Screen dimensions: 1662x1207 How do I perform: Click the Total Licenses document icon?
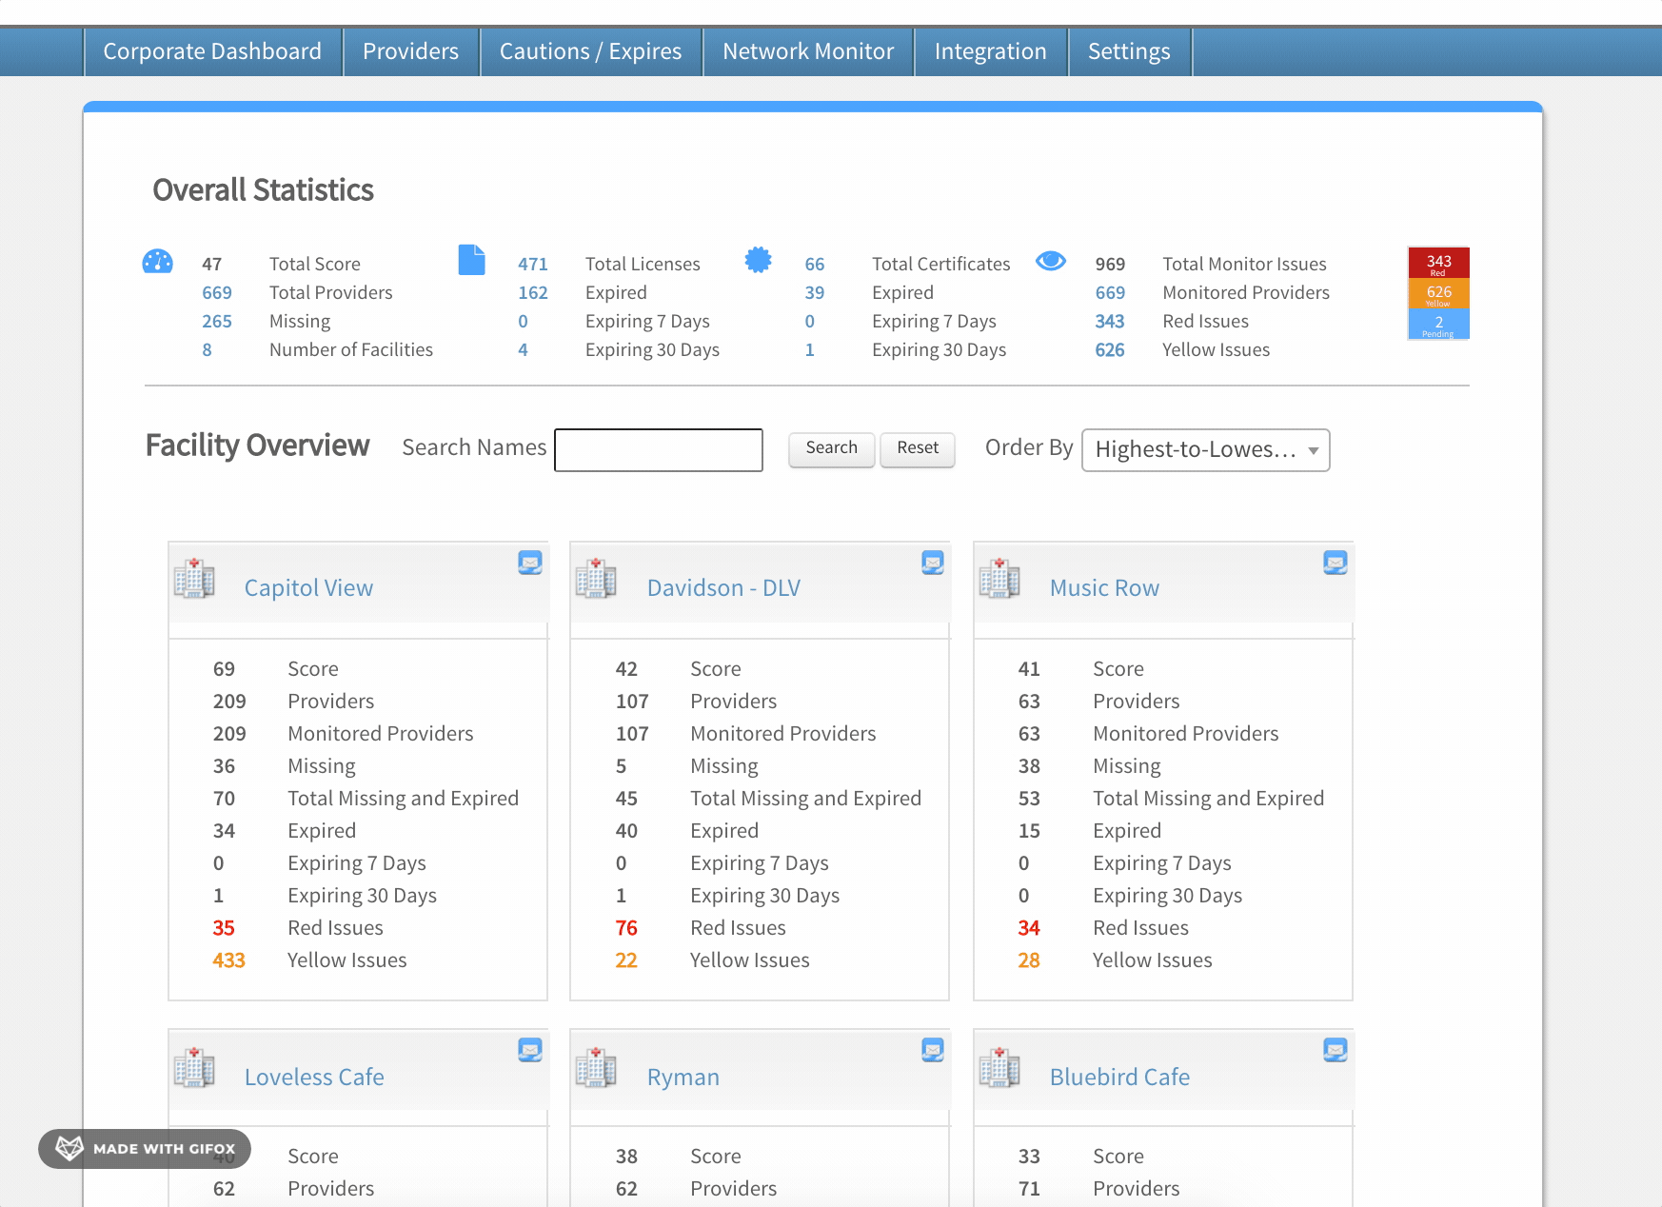pos(471,260)
